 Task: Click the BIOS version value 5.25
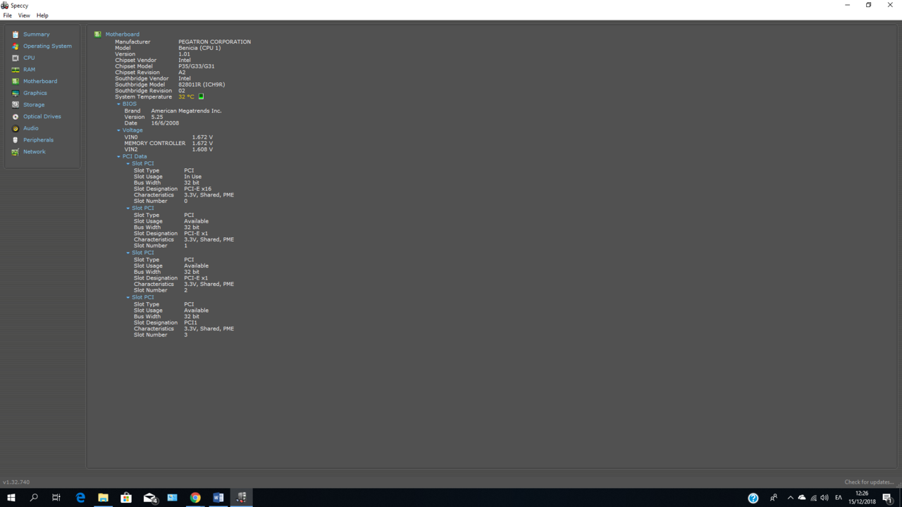[157, 117]
